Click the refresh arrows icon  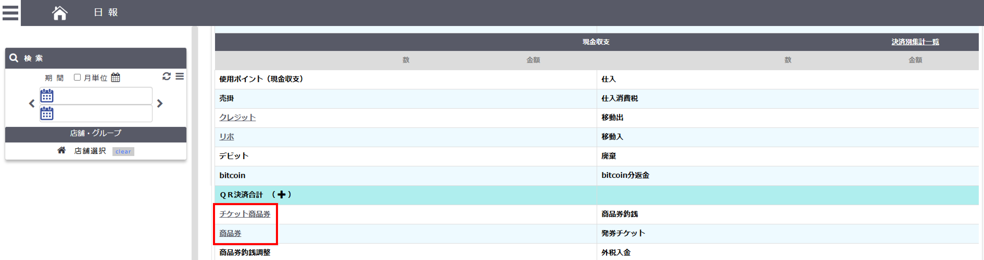[167, 76]
